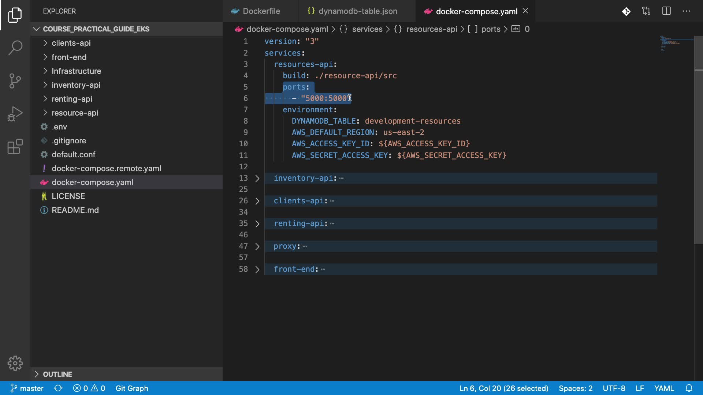Change the YAML language mode

click(x=664, y=388)
